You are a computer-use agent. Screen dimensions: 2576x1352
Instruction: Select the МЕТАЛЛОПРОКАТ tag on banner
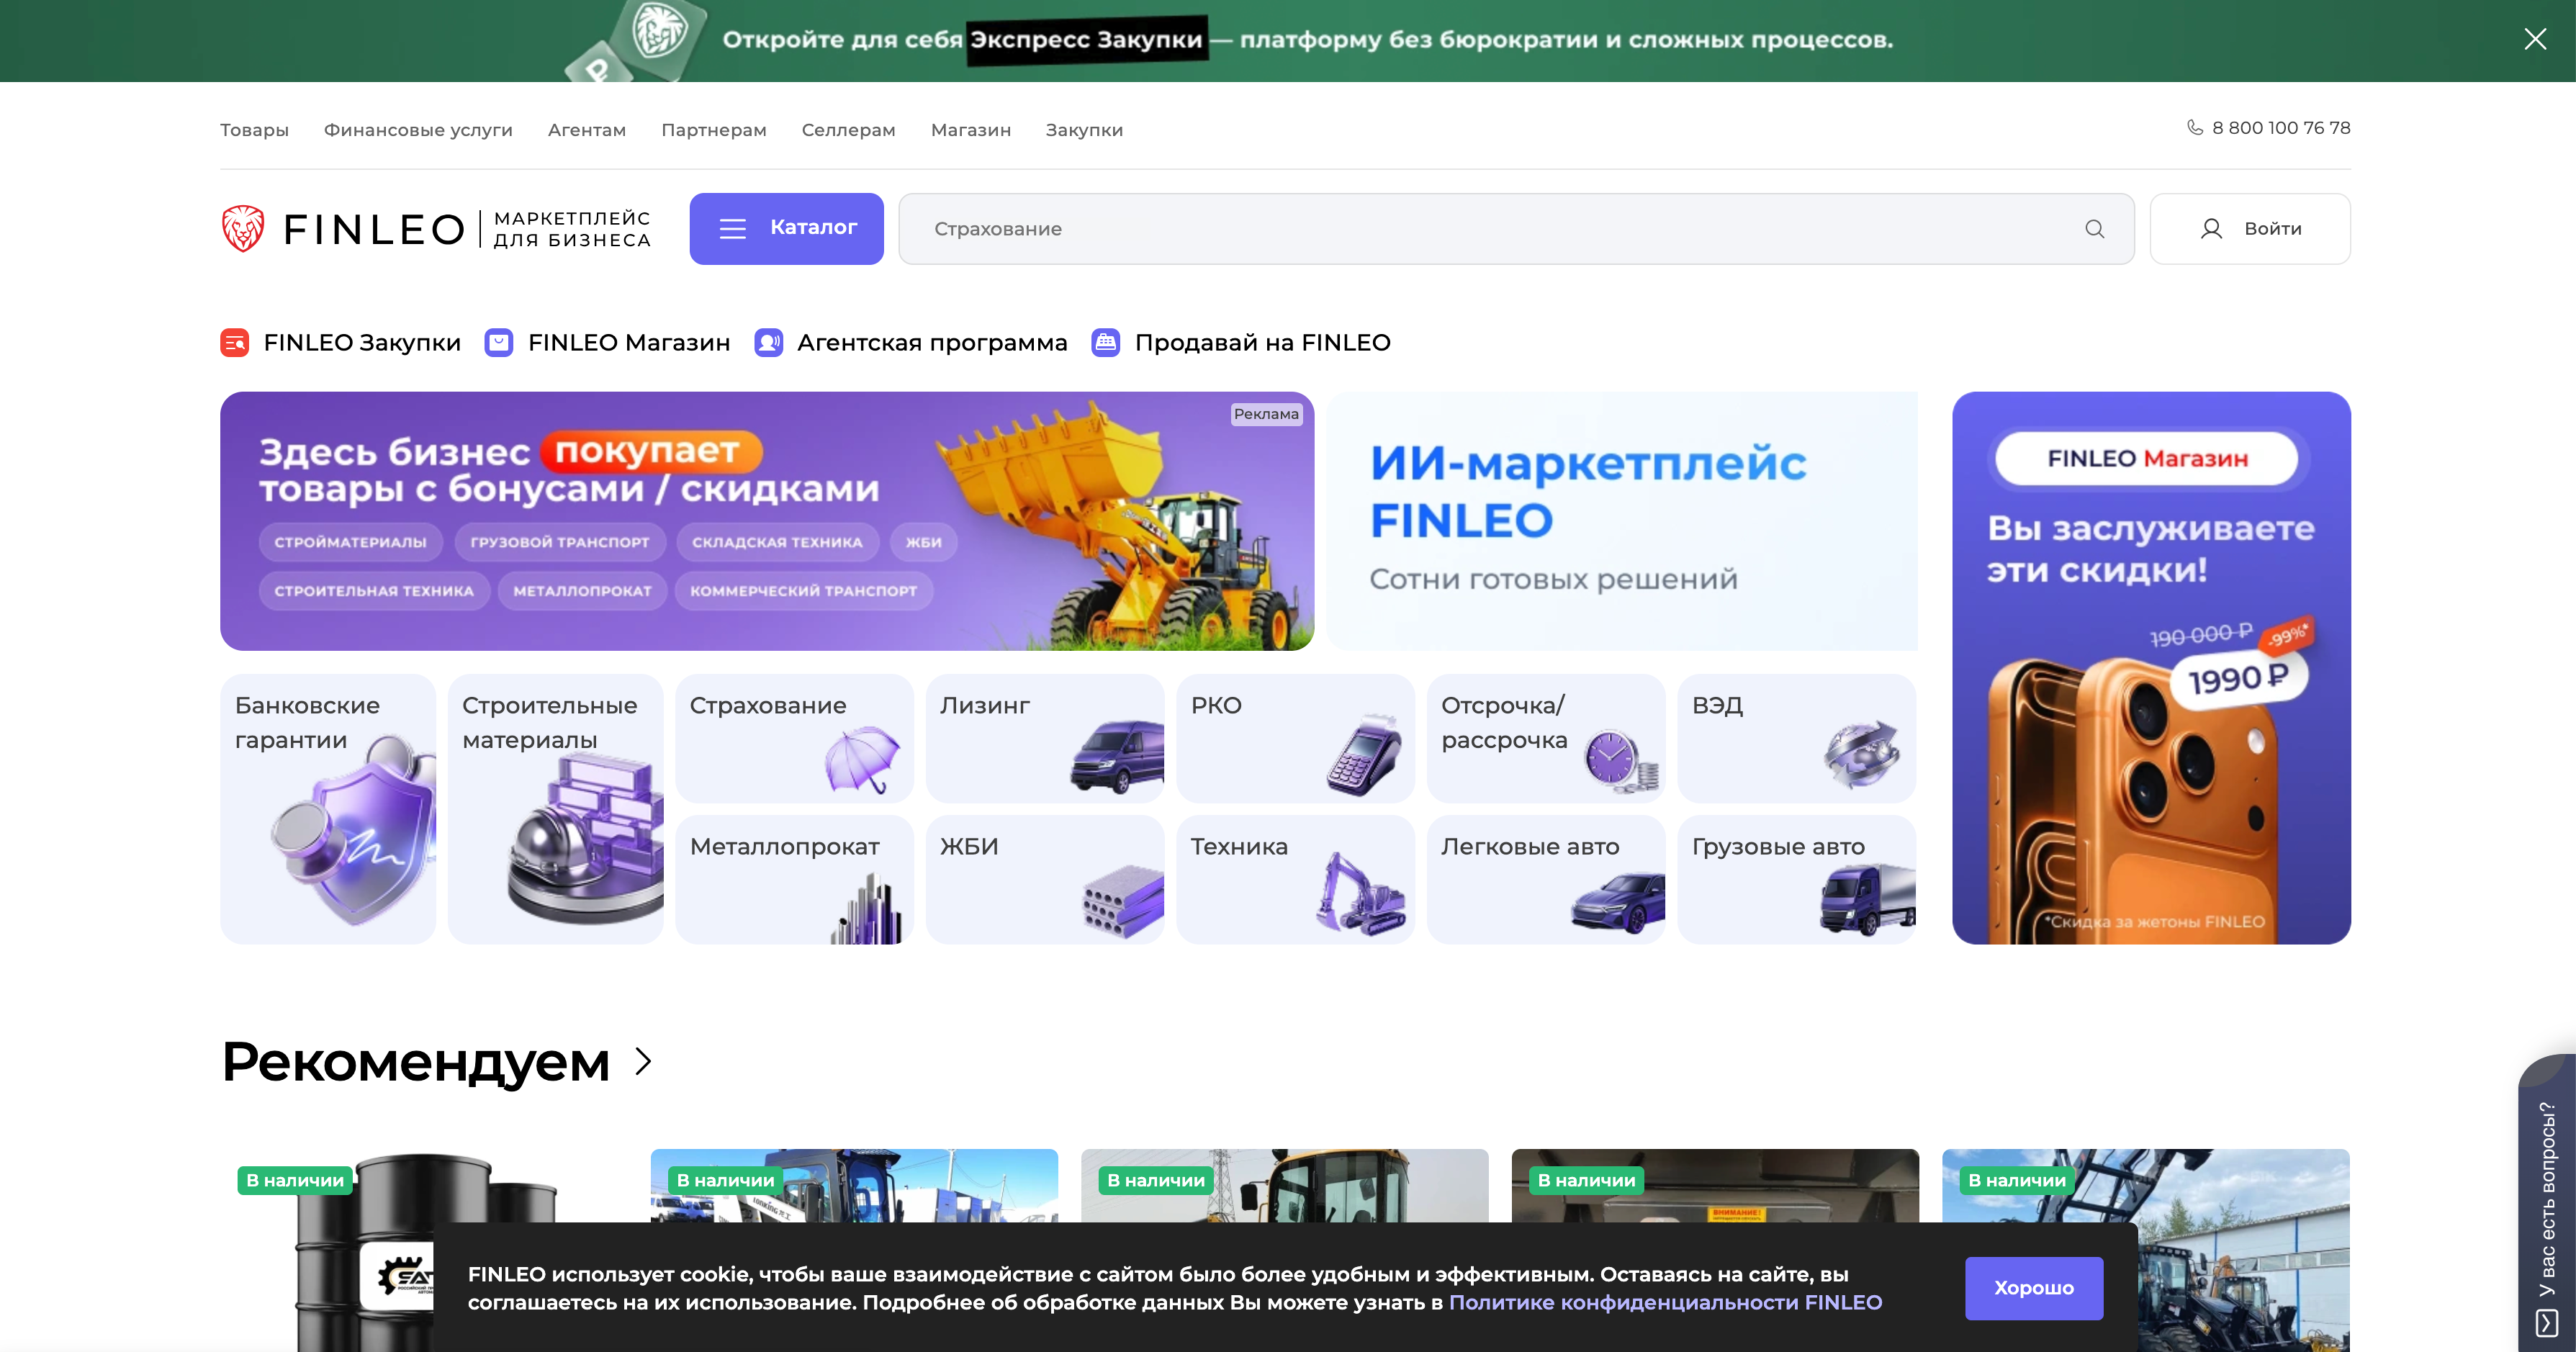[582, 591]
